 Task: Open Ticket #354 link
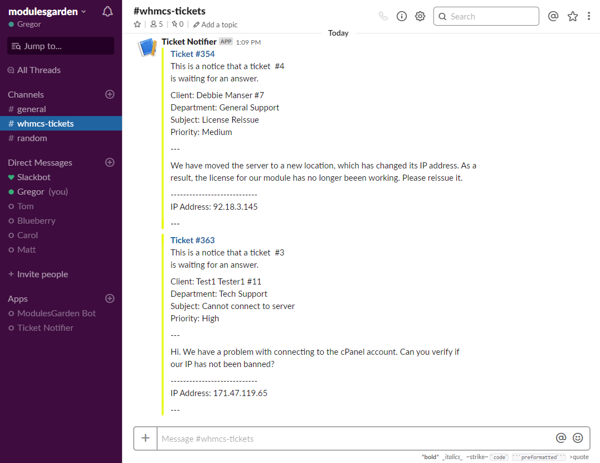point(192,54)
